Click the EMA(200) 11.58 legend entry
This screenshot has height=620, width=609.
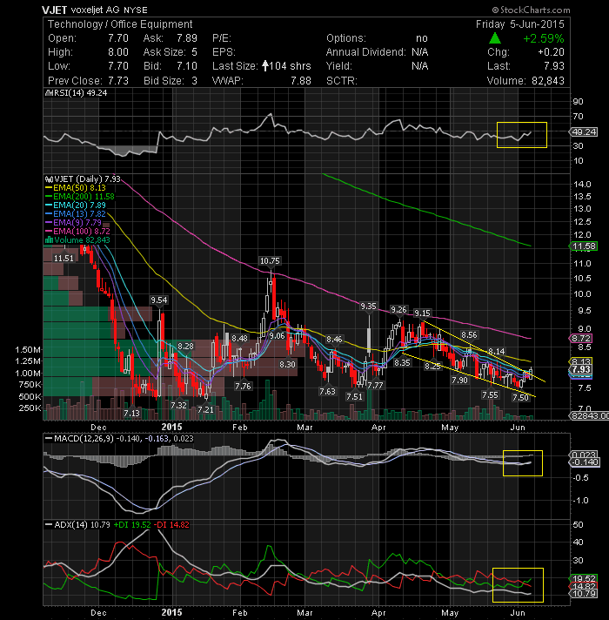80,197
